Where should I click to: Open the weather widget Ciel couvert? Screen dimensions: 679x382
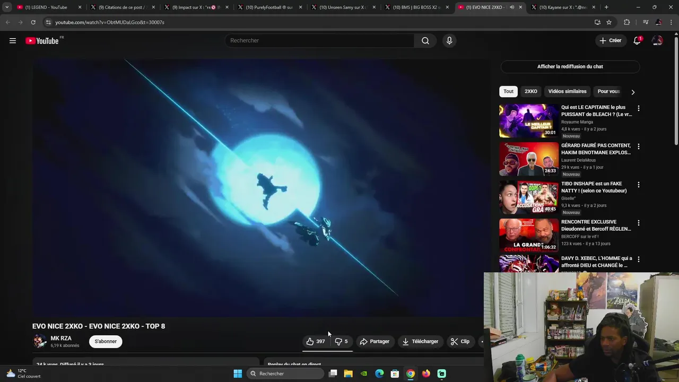[x=23, y=374]
